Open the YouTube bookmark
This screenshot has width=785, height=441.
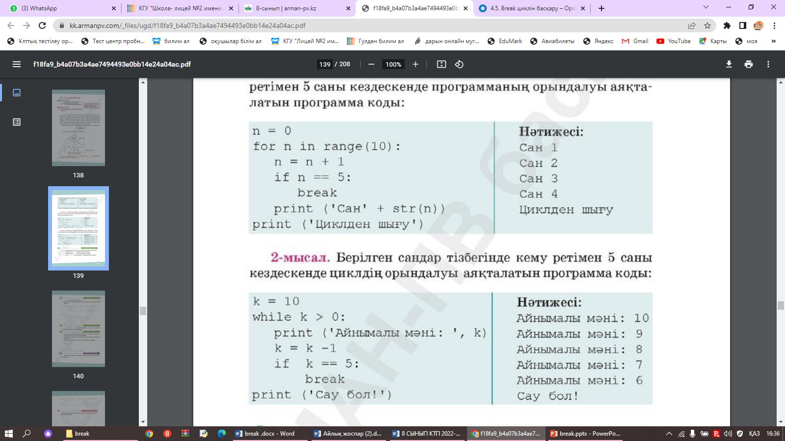tap(674, 41)
